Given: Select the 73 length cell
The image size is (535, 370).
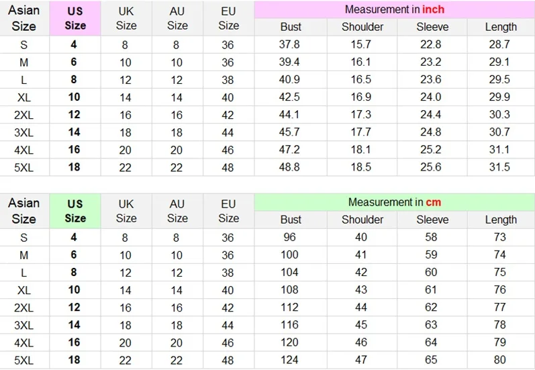Looking at the screenshot, I should [500, 238].
